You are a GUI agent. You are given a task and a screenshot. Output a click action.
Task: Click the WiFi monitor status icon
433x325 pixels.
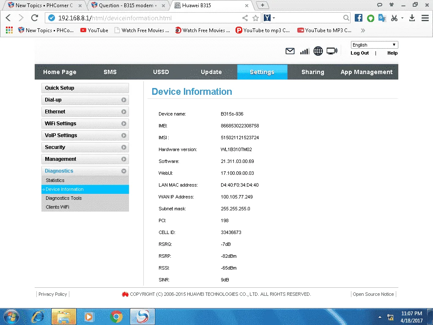click(x=332, y=51)
